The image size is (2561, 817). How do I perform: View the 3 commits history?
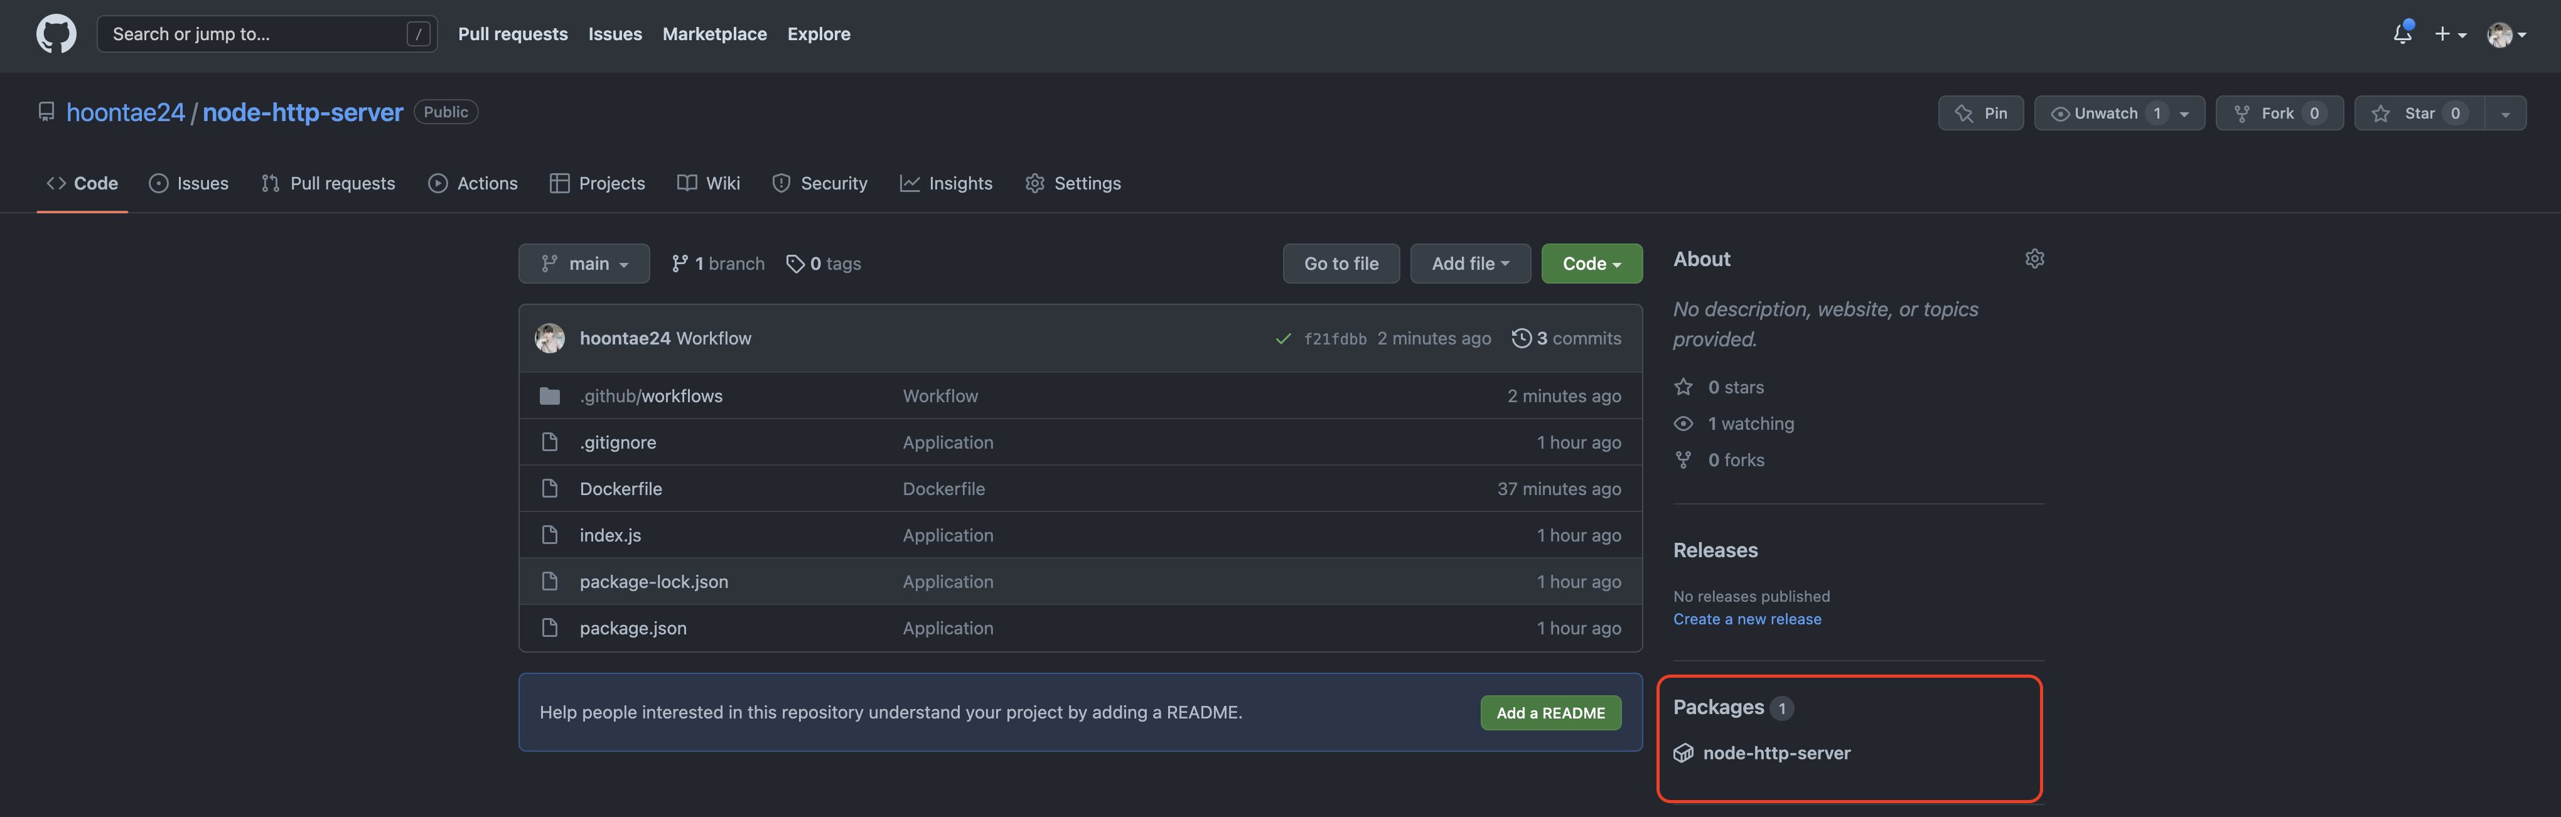(1567, 338)
